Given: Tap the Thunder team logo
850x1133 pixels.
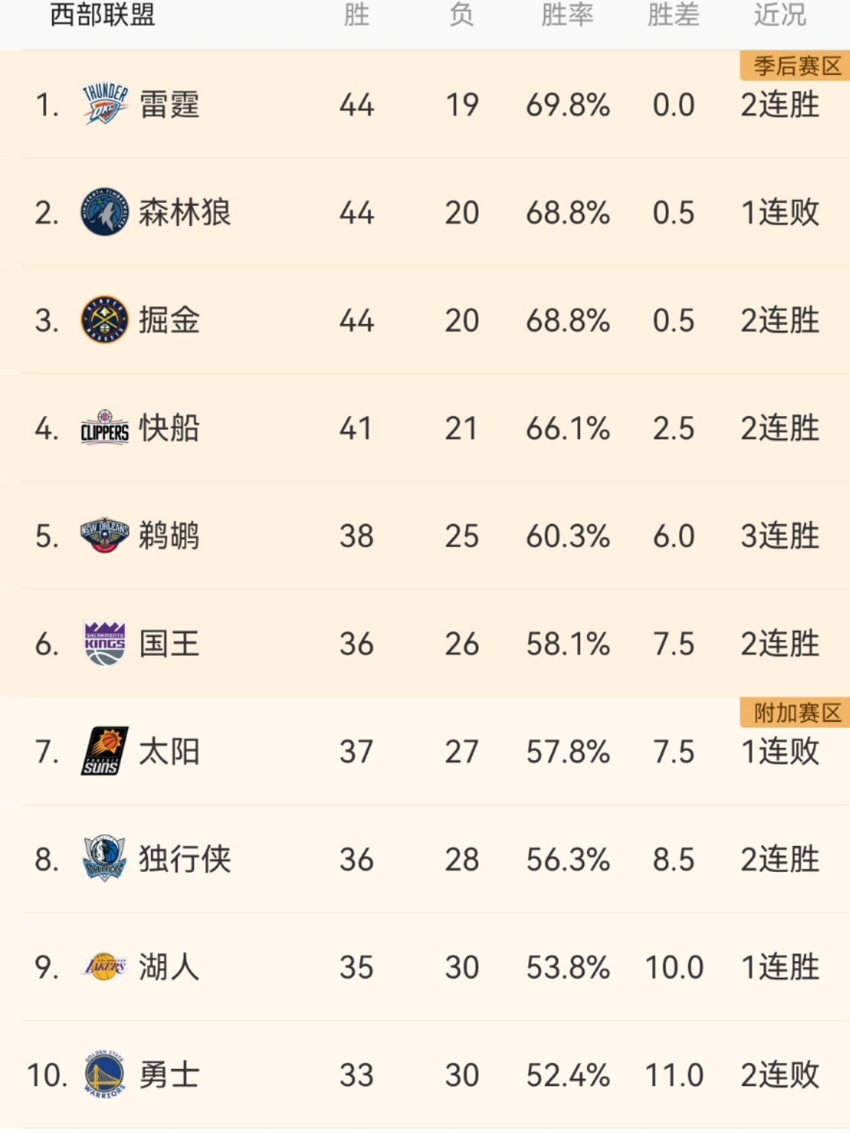Looking at the screenshot, I should (104, 104).
